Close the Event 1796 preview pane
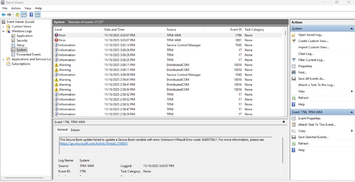355x182 pixels. [x=284, y=121]
